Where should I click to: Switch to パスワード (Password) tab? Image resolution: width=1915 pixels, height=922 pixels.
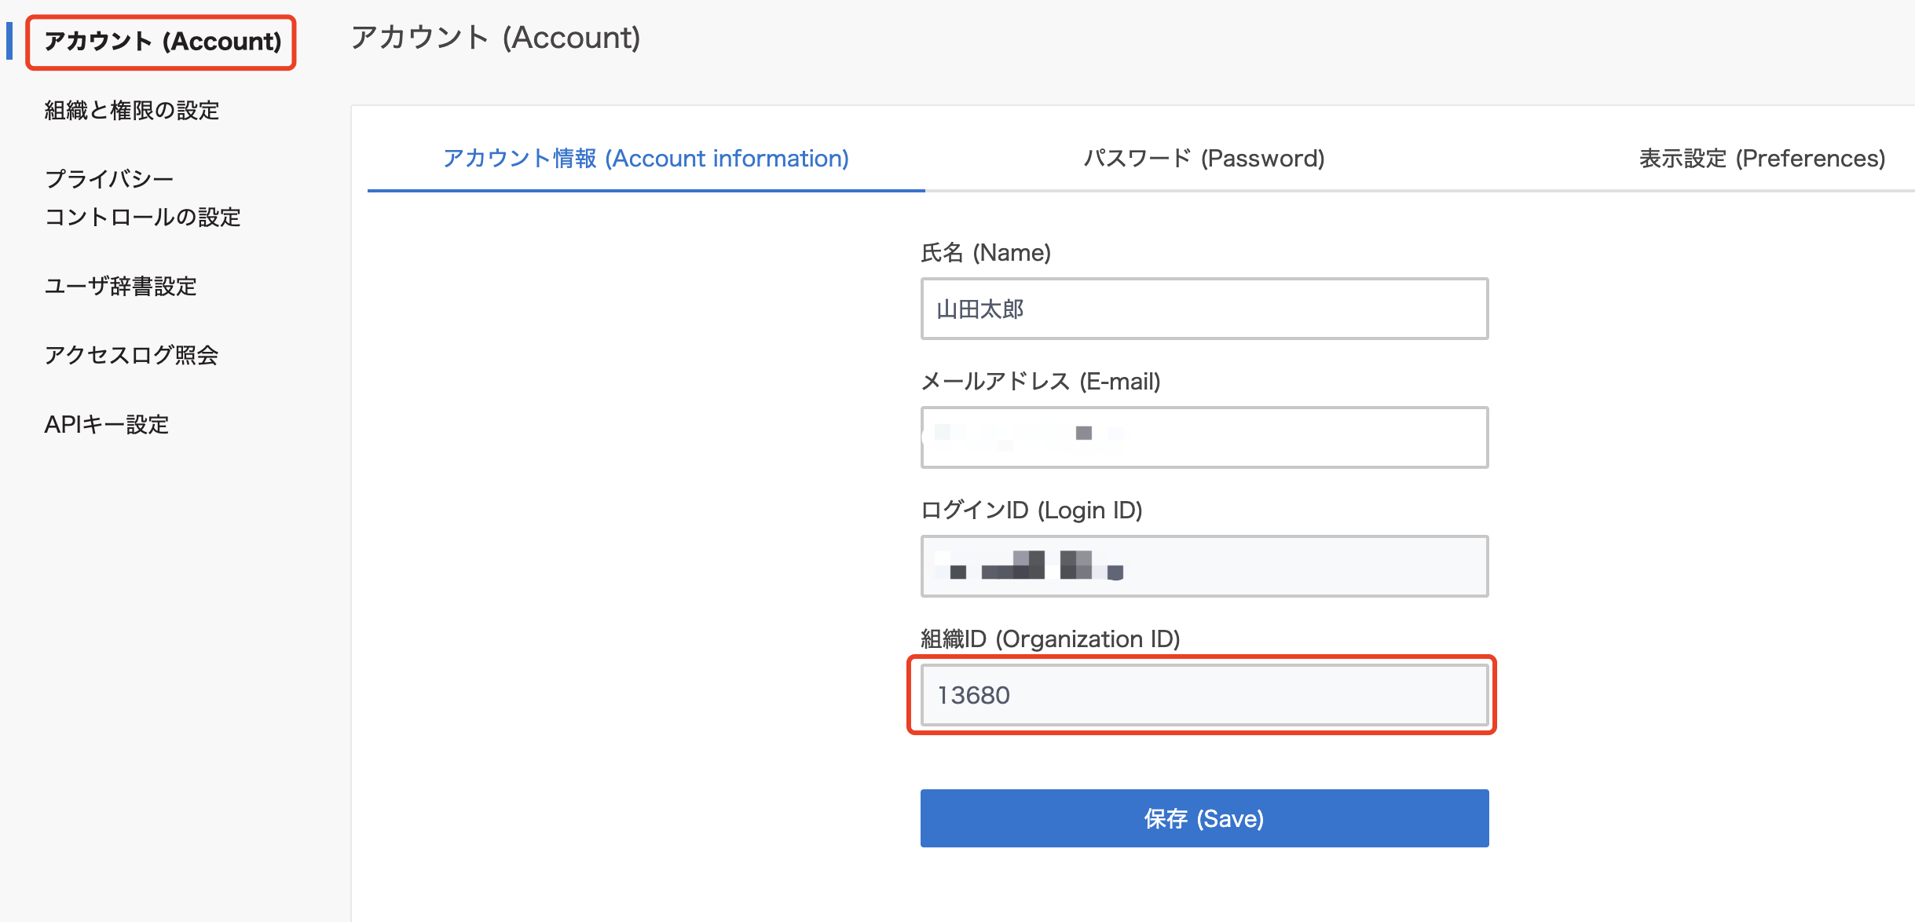[1203, 159]
